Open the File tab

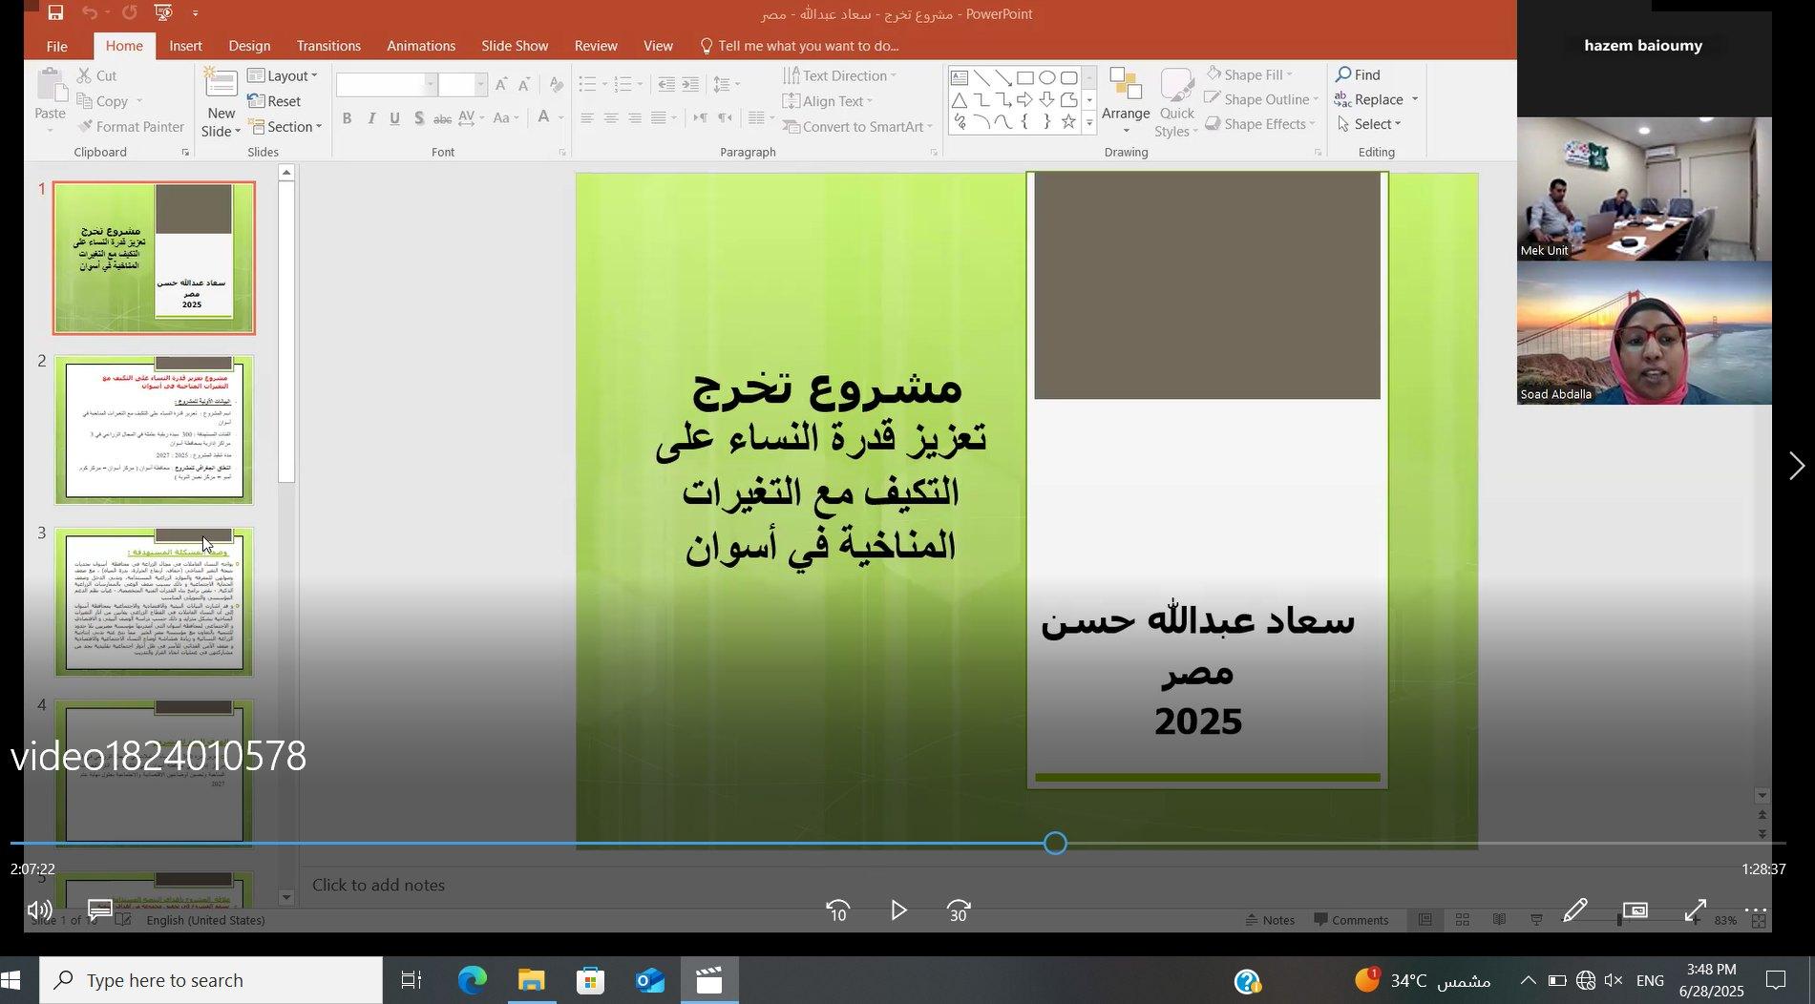(x=57, y=46)
